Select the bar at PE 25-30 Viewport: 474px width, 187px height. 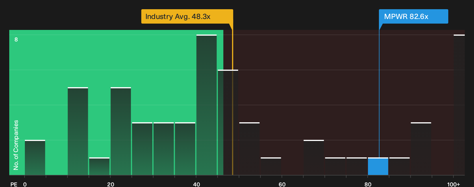click(x=142, y=149)
